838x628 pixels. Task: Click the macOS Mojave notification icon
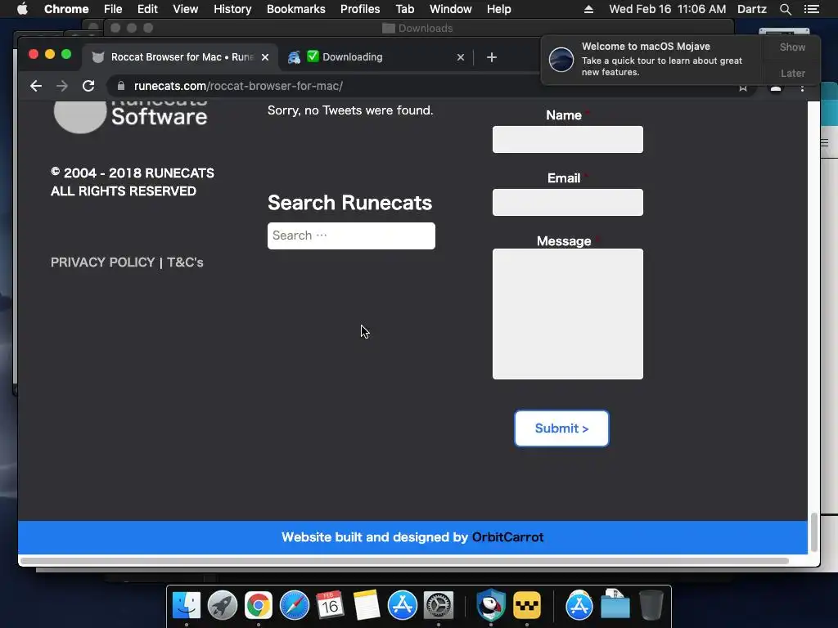click(561, 59)
